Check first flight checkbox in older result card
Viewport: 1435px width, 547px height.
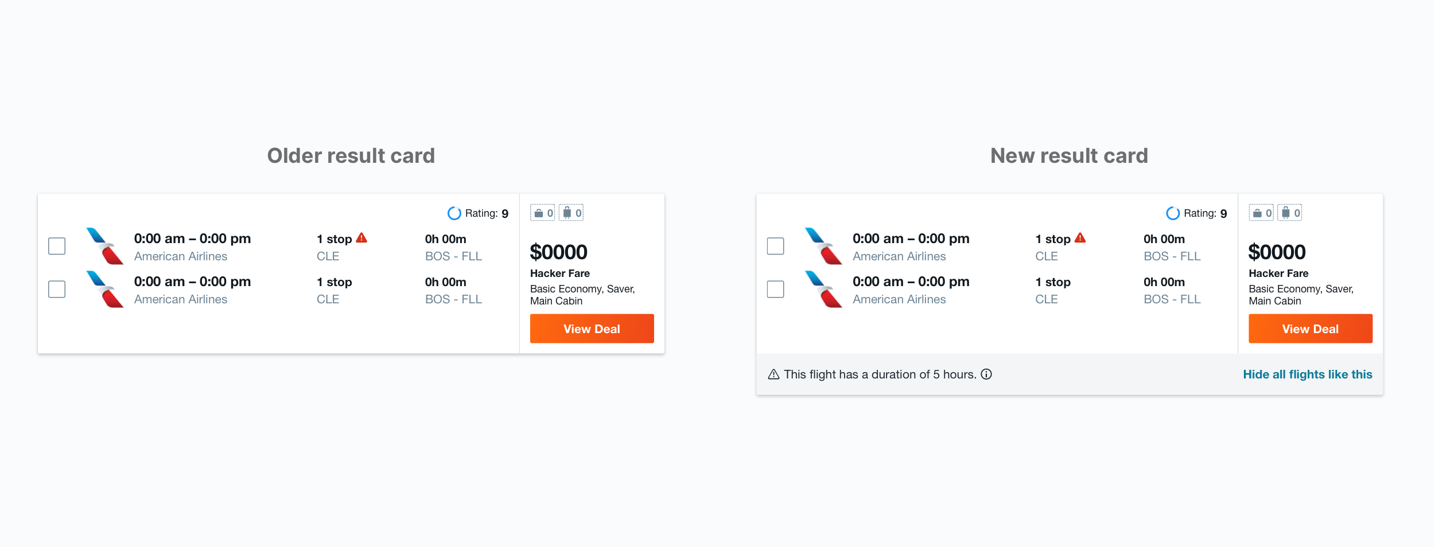click(x=57, y=246)
